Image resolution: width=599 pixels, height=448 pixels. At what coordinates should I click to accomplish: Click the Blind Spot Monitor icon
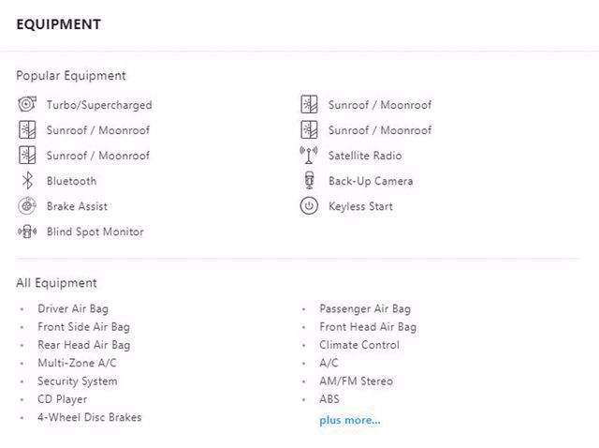coord(27,231)
